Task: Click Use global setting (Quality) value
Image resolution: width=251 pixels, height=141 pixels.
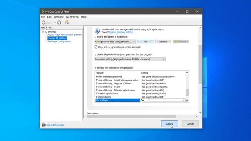Action: pos(155,87)
